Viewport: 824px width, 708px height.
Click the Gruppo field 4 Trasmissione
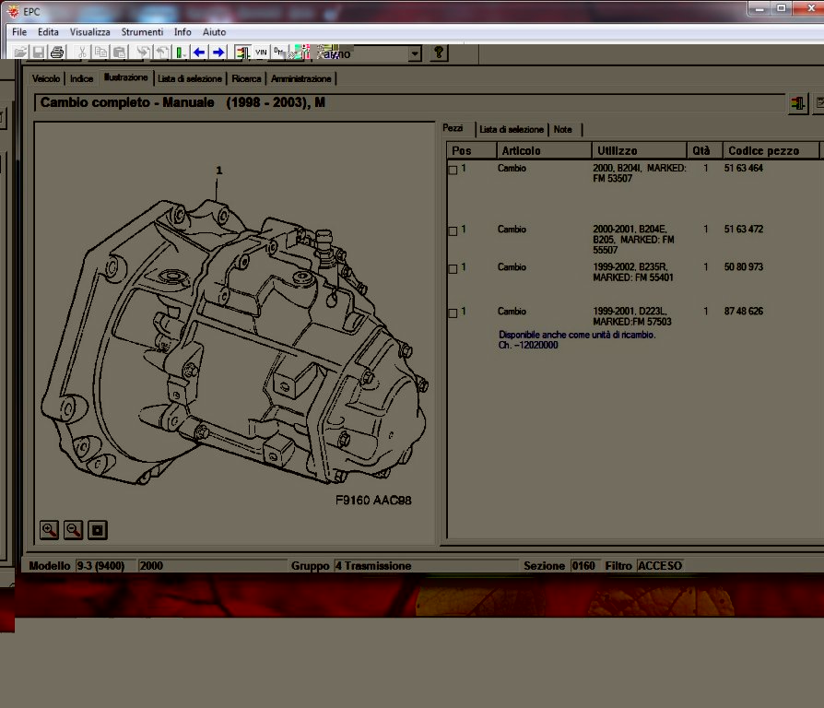[426, 566]
